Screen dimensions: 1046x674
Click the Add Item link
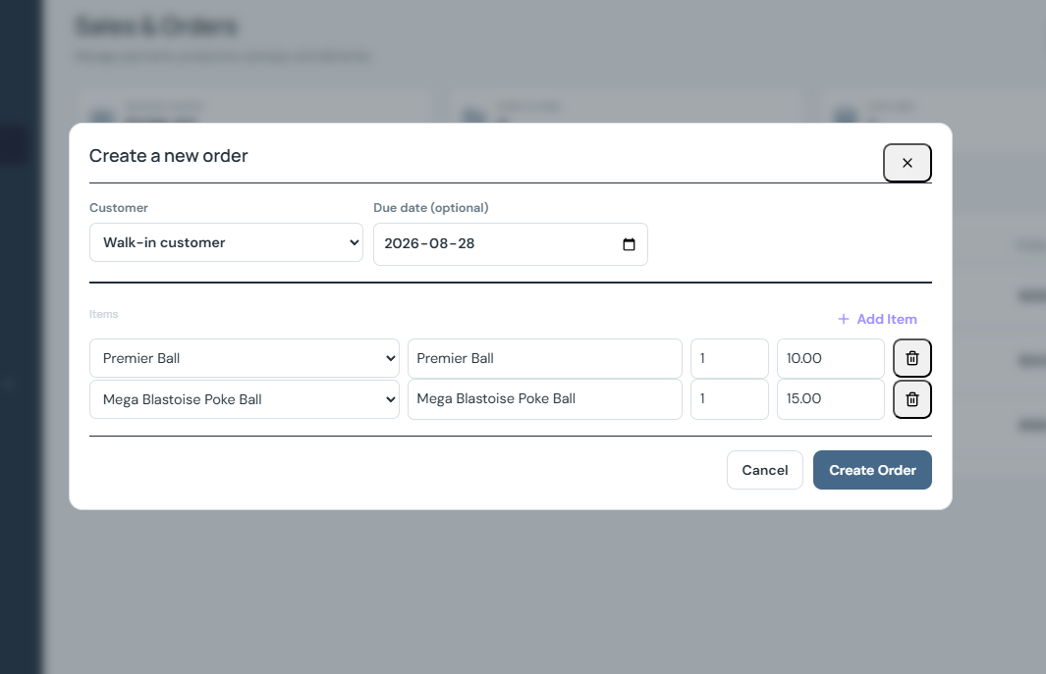(877, 319)
